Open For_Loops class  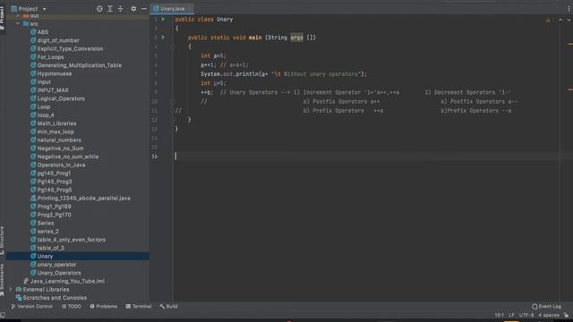50,57
